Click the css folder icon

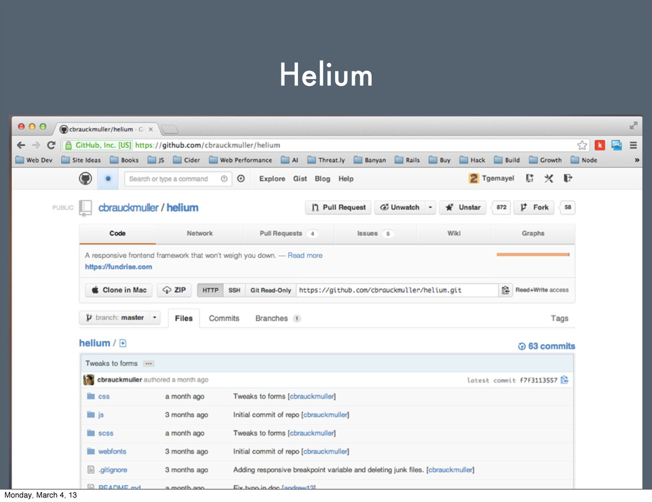point(90,396)
